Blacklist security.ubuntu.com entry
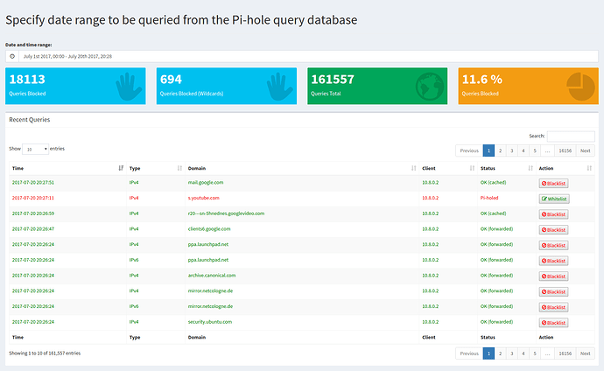The image size is (604, 371). [x=553, y=323]
